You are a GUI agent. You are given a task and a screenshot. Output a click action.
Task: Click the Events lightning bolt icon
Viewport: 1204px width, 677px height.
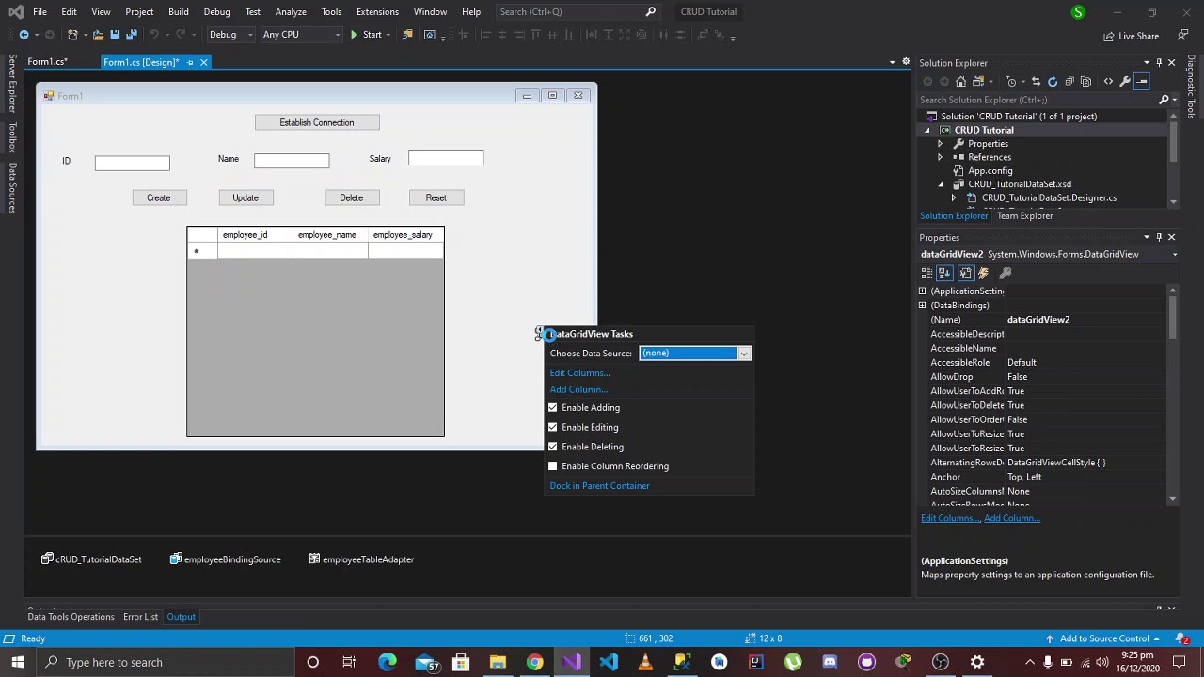click(x=983, y=274)
